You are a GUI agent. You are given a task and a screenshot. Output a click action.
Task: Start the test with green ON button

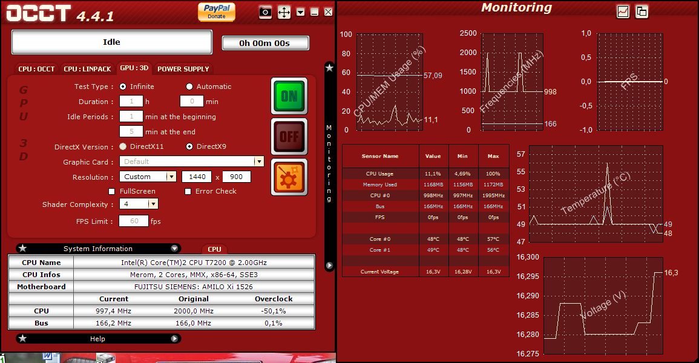[289, 96]
